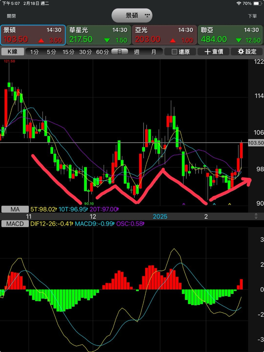Open the MACD indicator selector
Image resolution: width=264 pixels, height=352 pixels.
(15, 224)
